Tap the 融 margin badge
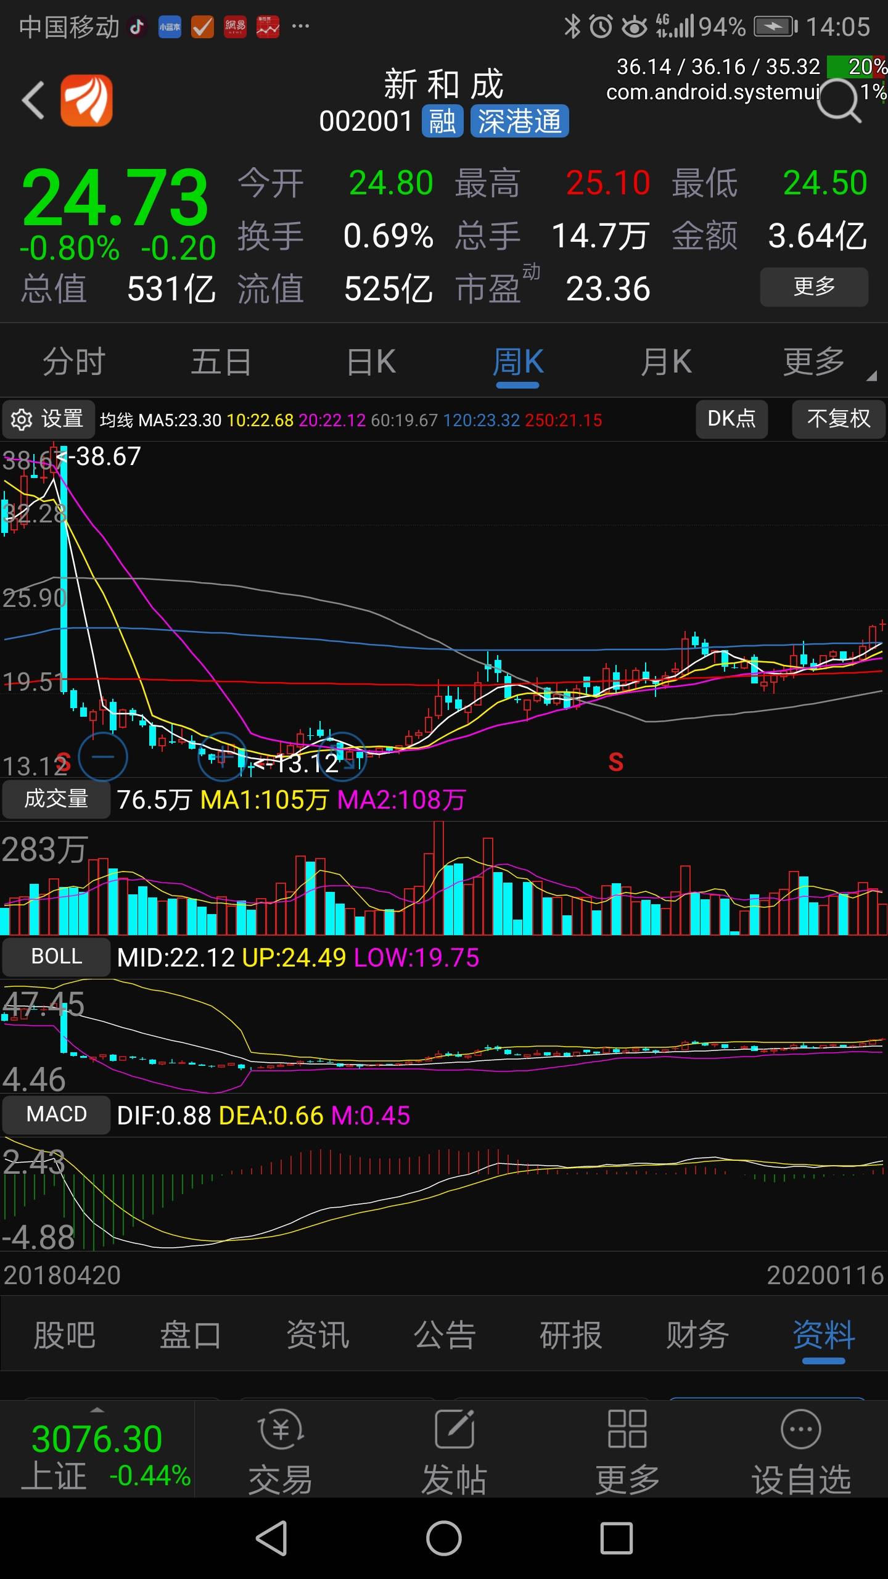888x1579 pixels. [442, 121]
